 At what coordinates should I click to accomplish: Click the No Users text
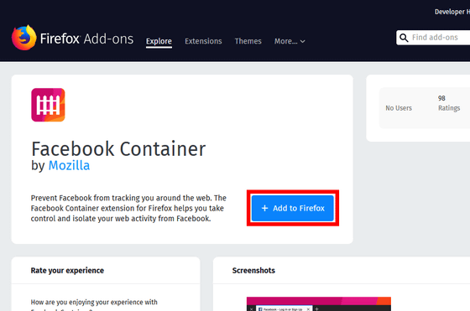coord(399,108)
